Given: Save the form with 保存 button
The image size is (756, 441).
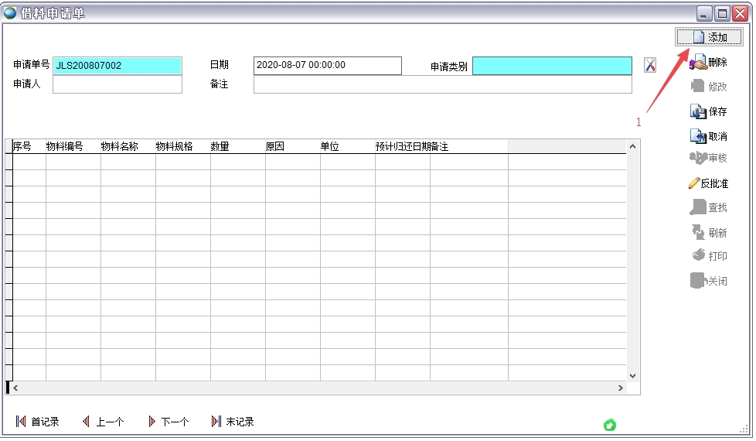Looking at the screenshot, I should pyautogui.click(x=709, y=111).
